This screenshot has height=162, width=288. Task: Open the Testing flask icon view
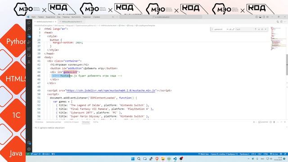29,62
